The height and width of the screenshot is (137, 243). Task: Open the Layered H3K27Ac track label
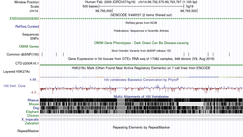tap(17, 72)
